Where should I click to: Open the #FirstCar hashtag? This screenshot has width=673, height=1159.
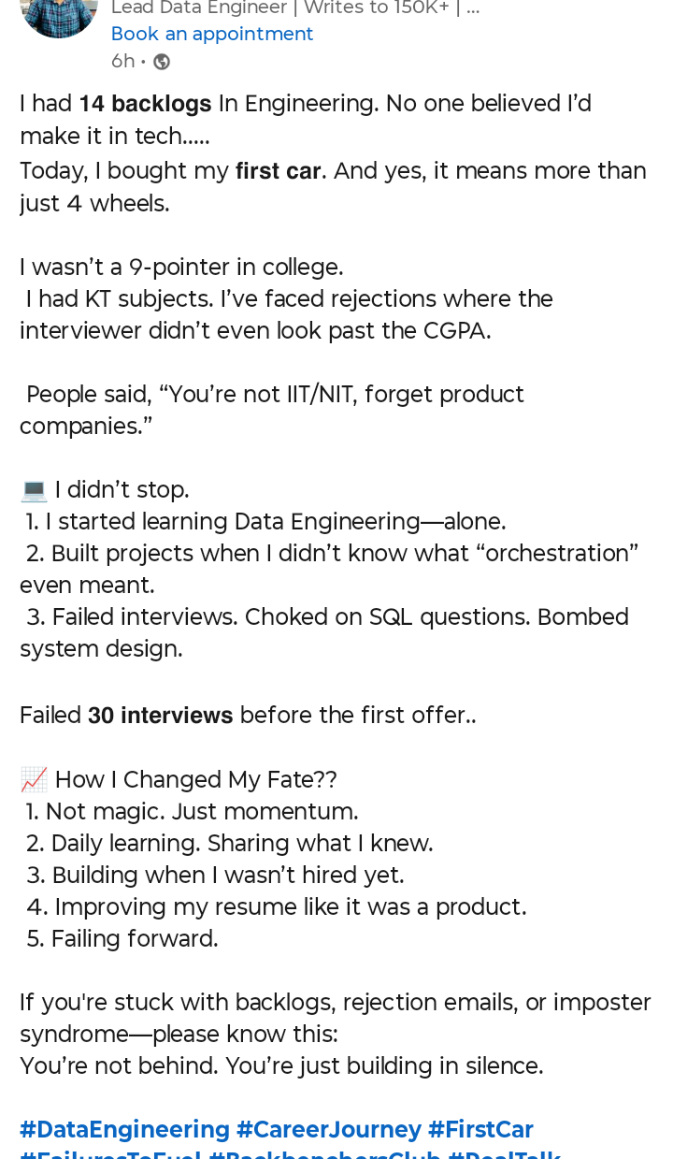[x=480, y=1129]
